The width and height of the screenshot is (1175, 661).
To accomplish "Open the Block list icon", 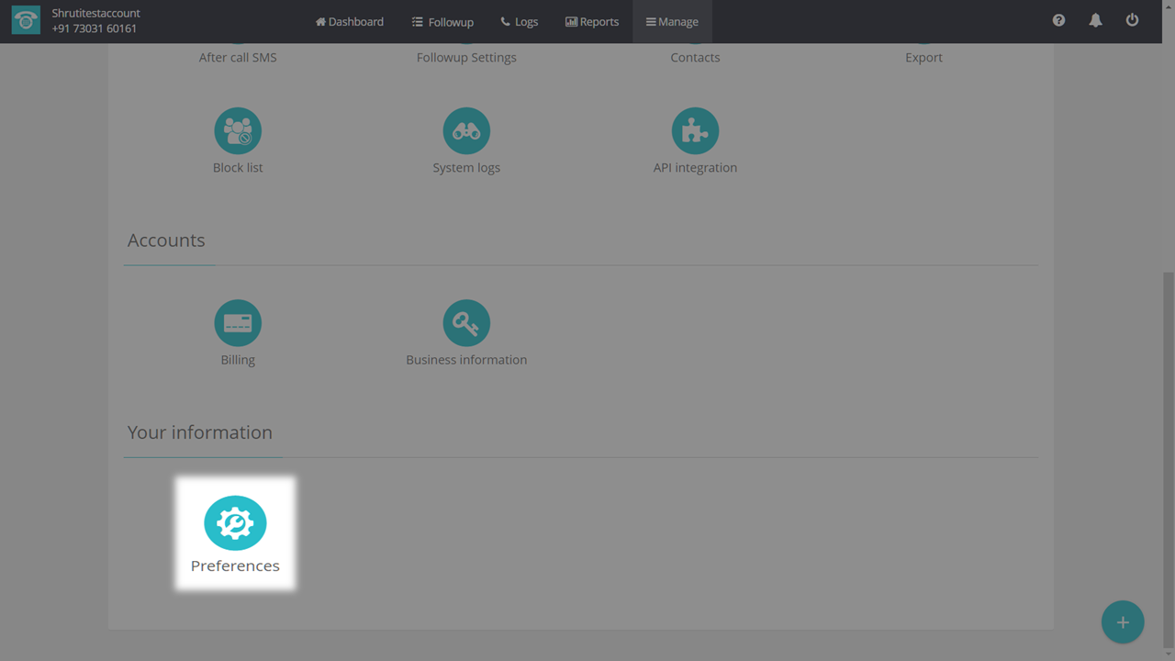I will [x=238, y=131].
